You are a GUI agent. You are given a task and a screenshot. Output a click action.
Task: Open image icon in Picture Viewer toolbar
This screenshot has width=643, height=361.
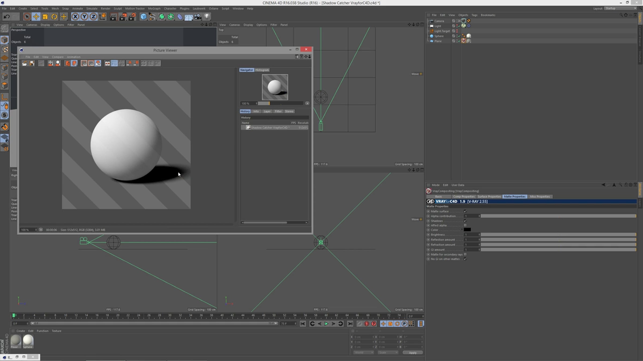tap(24, 63)
